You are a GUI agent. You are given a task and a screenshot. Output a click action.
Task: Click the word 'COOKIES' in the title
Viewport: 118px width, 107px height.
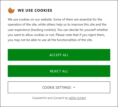[x=43, y=10]
